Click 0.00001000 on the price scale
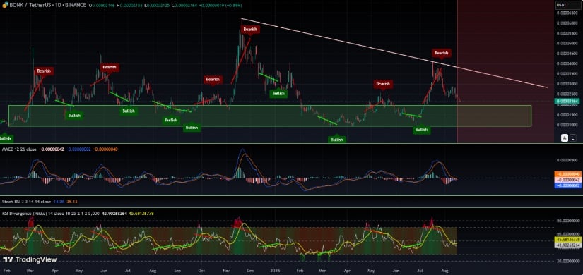583x275 pixels. point(567,124)
